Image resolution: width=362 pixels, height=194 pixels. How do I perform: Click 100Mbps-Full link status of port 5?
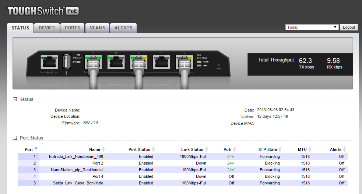194,183
